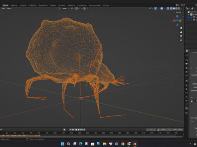Viewport: 197px width, 147px height.
Task: Open the Object Constraints tab
Action: [x=187, y=101]
